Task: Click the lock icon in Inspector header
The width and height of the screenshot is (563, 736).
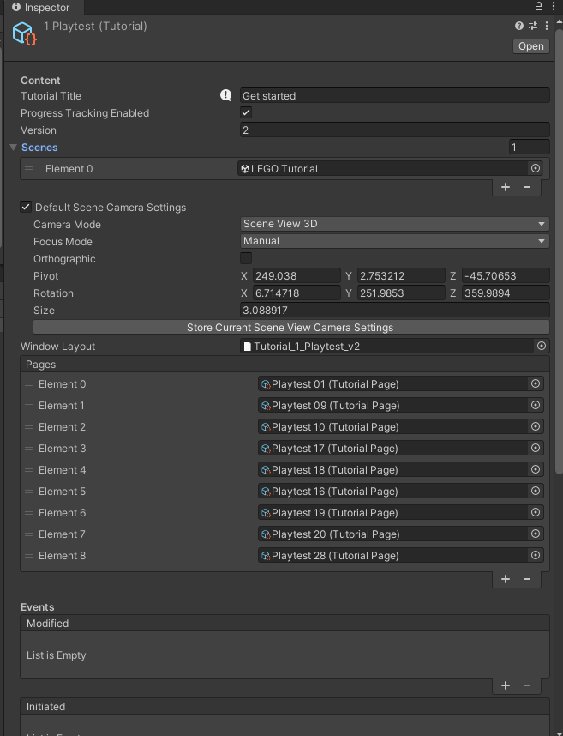Action: tap(539, 7)
